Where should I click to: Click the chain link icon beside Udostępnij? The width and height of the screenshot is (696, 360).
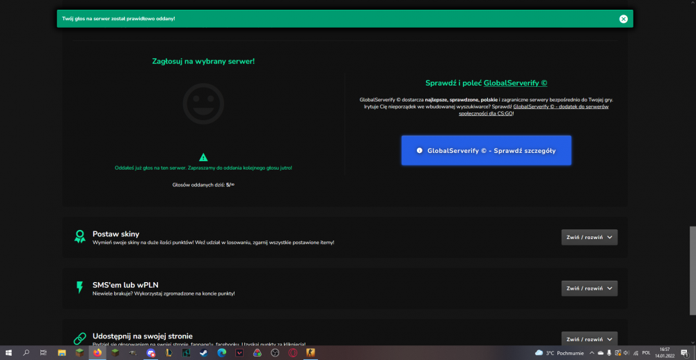click(80, 338)
